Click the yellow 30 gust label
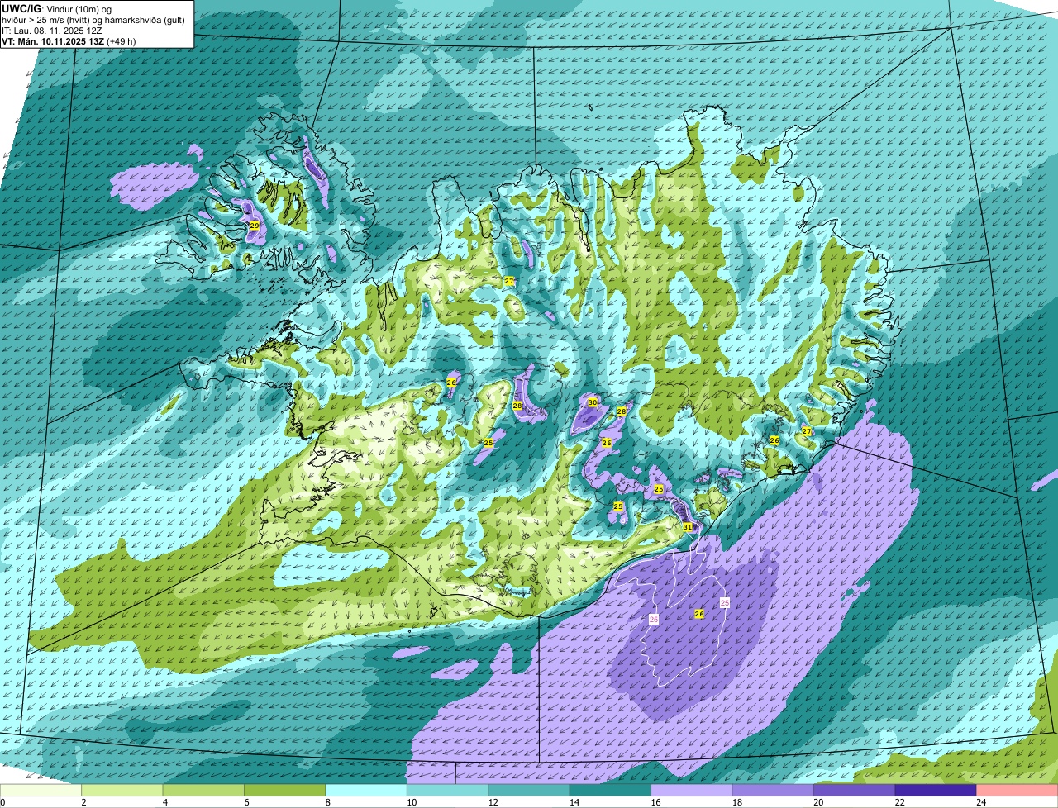Image resolution: width=1058 pixels, height=808 pixels. (x=592, y=402)
